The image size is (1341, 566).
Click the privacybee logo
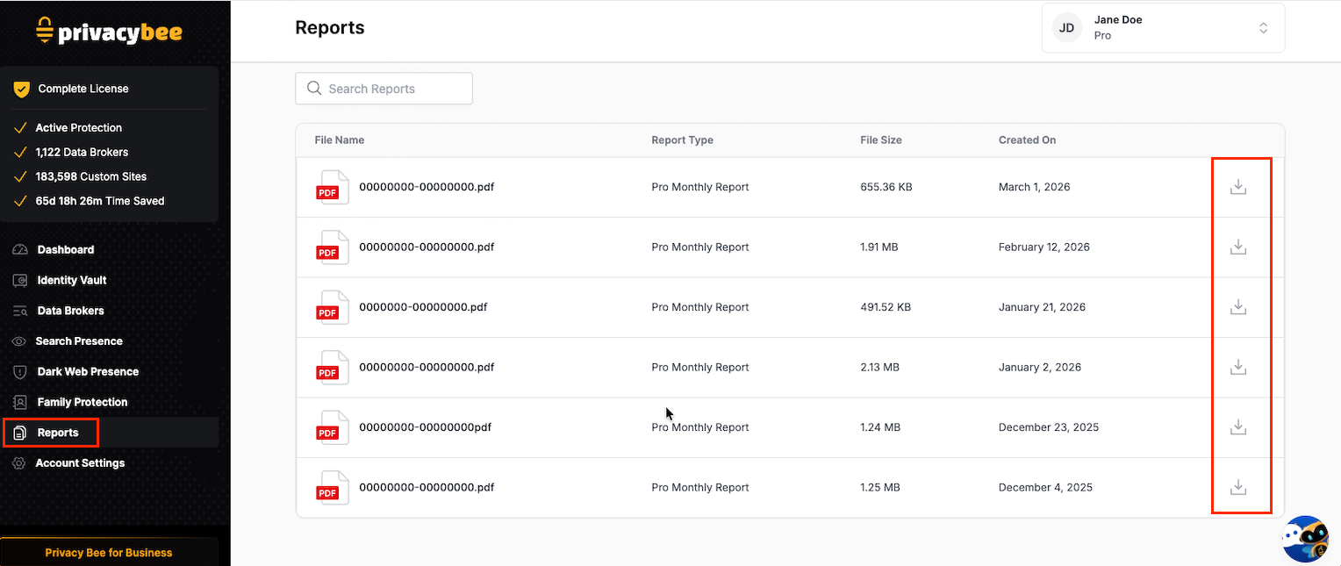[109, 32]
